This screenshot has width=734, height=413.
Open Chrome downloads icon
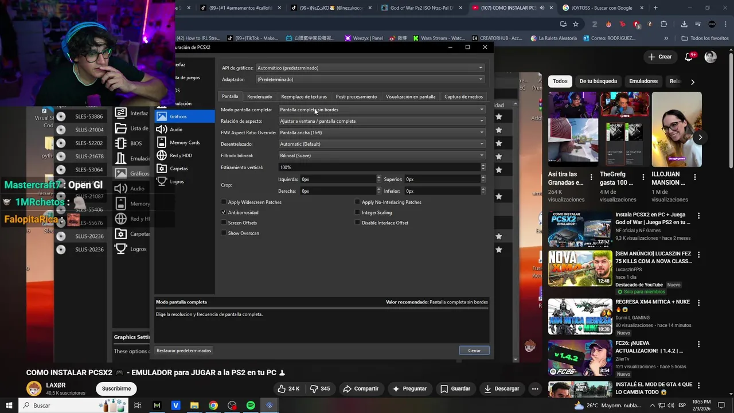pos(684,24)
